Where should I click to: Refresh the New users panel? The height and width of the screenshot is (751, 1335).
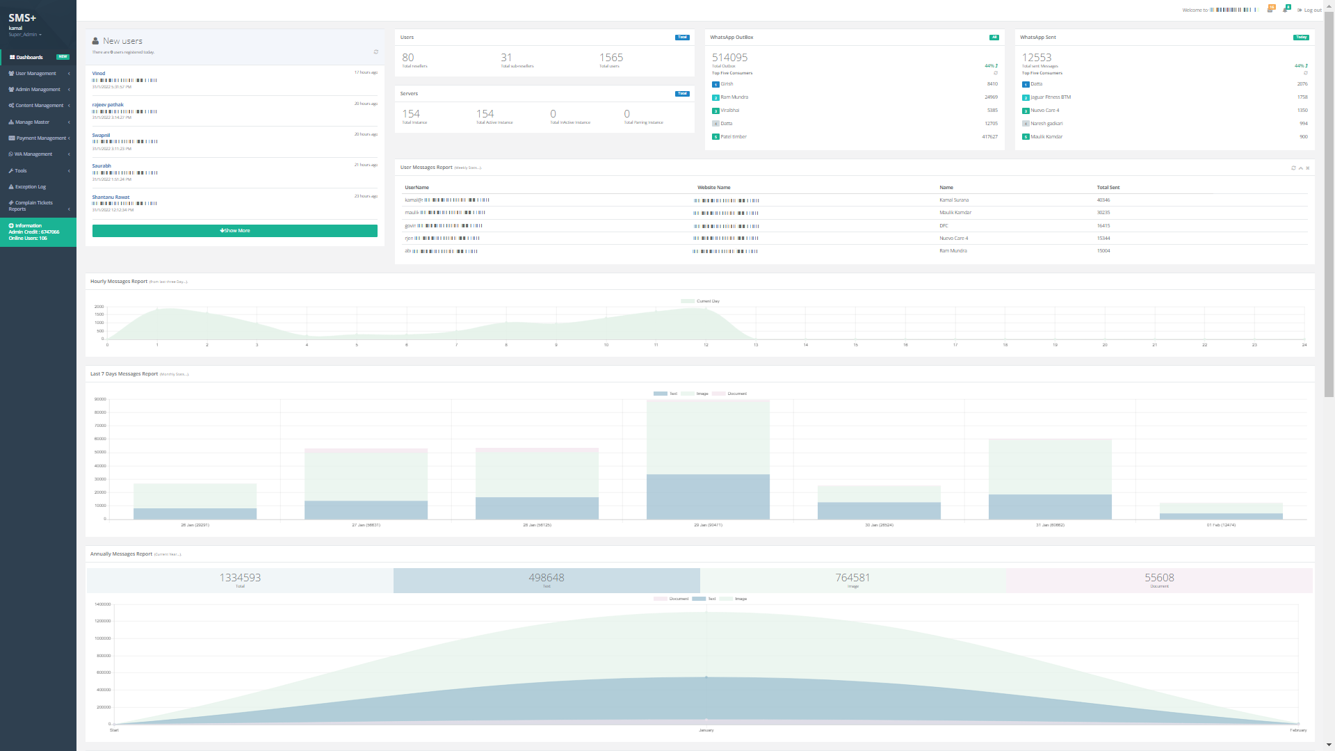[376, 52]
